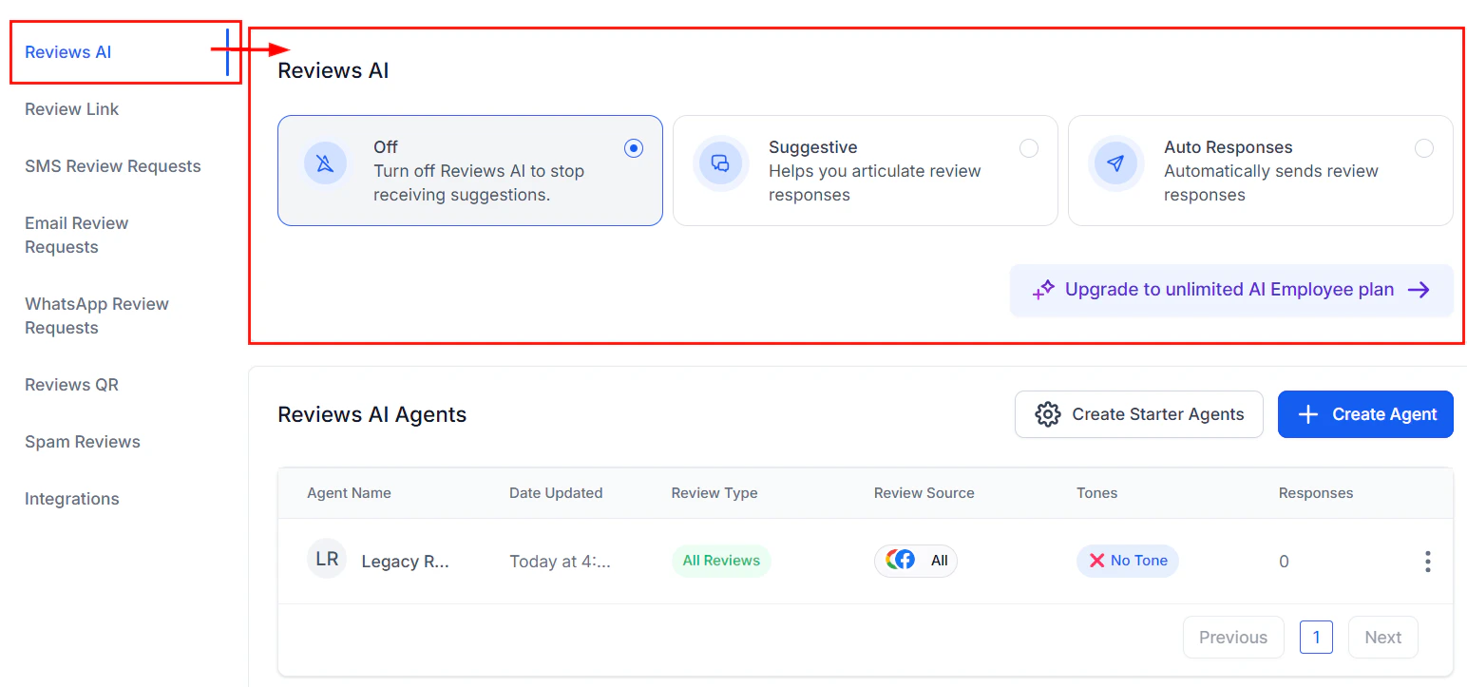This screenshot has height=687, width=1467.
Task: Enable Suggestive mode via its radio button
Action: (x=1029, y=148)
